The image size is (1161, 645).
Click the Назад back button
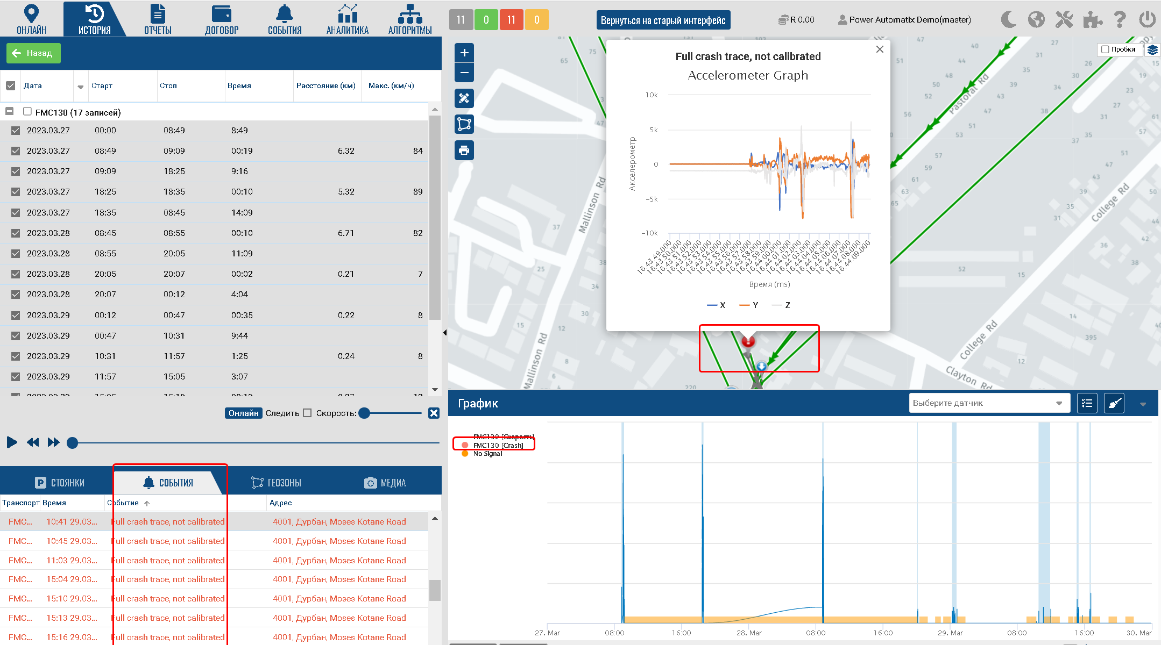click(x=33, y=53)
